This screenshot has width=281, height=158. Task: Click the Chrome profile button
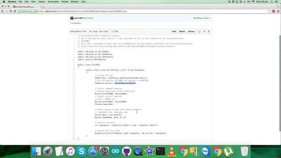pos(278,6)
